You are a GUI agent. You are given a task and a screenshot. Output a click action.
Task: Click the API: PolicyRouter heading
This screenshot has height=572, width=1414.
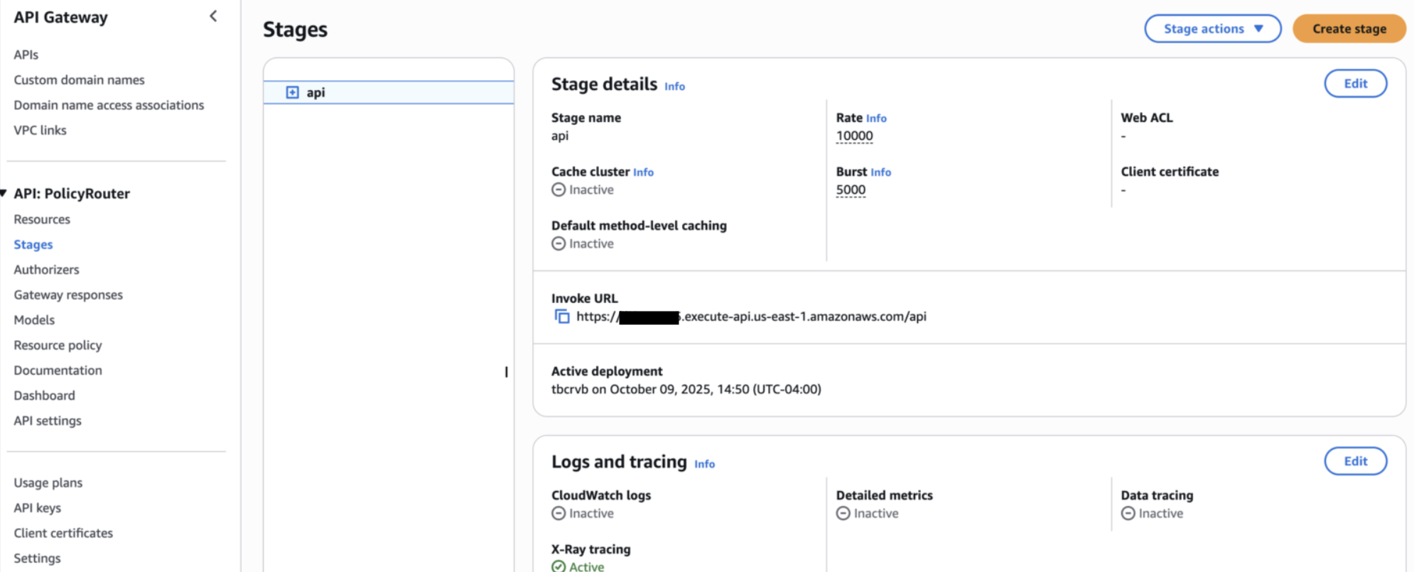click(72, 193)
